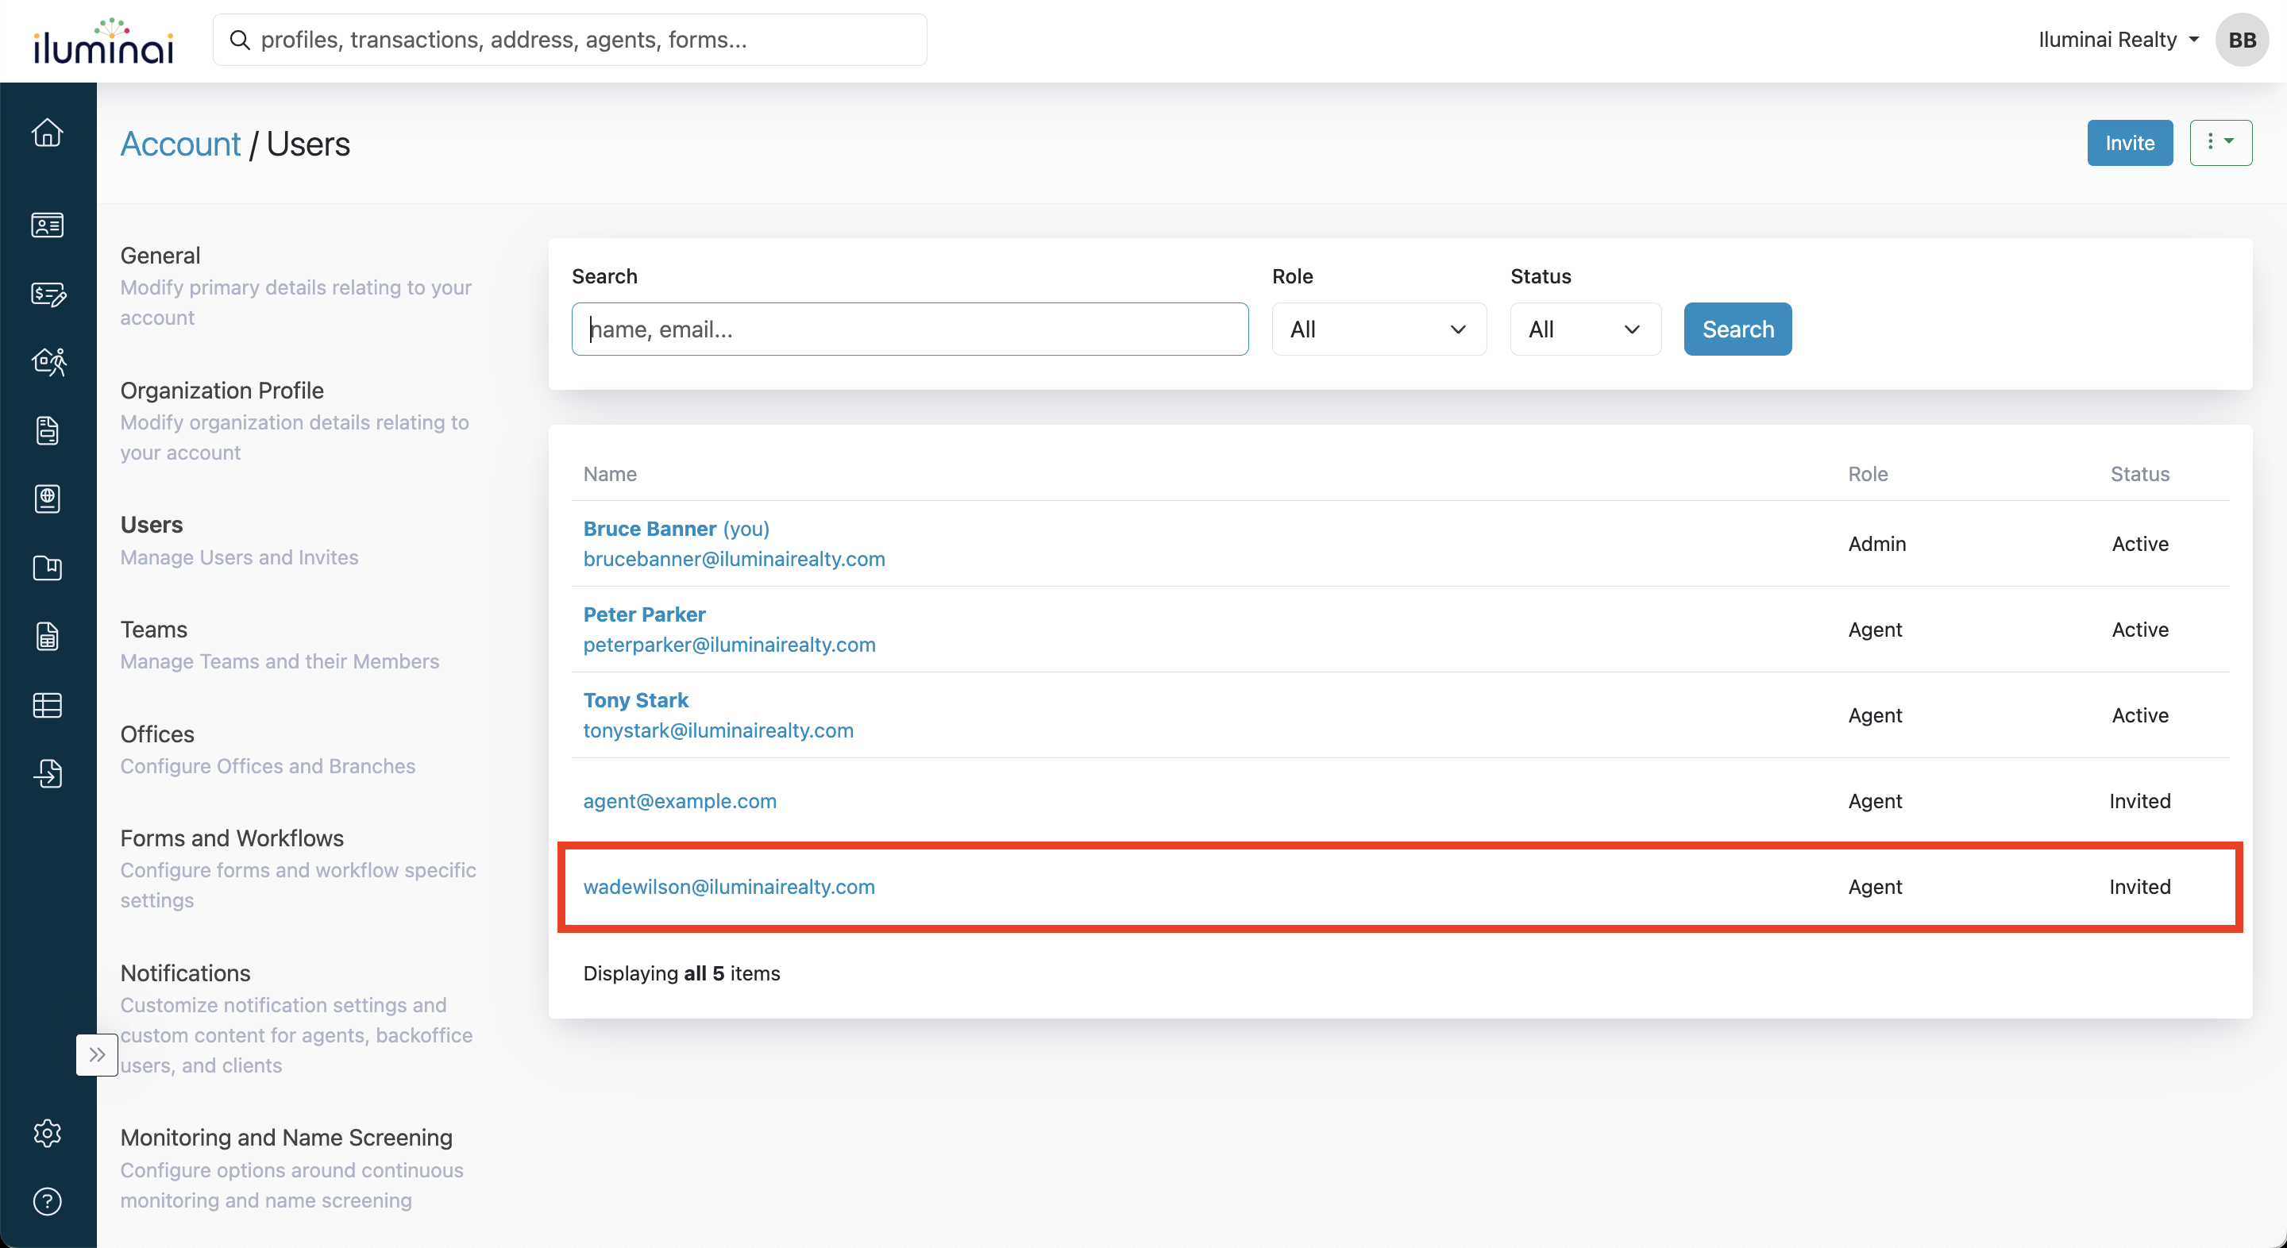
Task: Open Peter Parker user link
Action: [x=644, y=614]
